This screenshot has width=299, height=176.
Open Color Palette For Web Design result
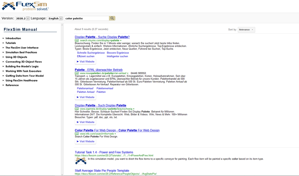point(117,130)
